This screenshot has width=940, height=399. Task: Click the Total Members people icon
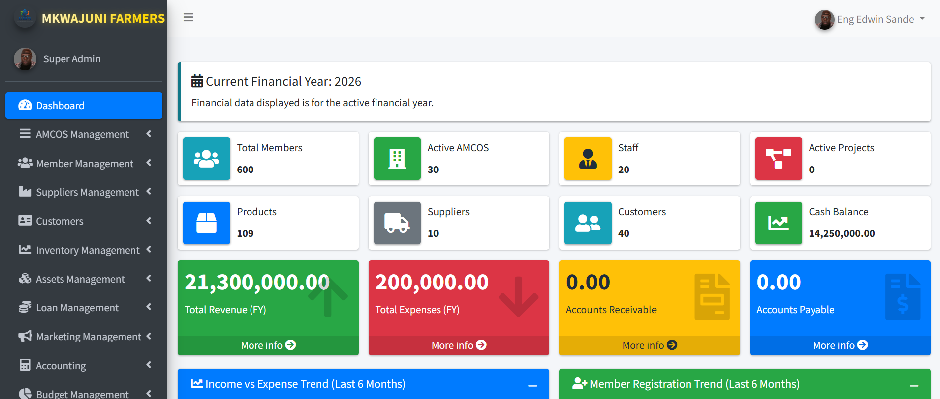coord(206,159)
